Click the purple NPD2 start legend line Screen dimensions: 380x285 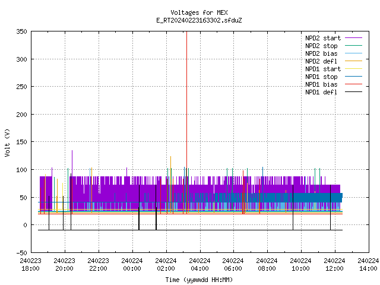[x=353, y=38]
